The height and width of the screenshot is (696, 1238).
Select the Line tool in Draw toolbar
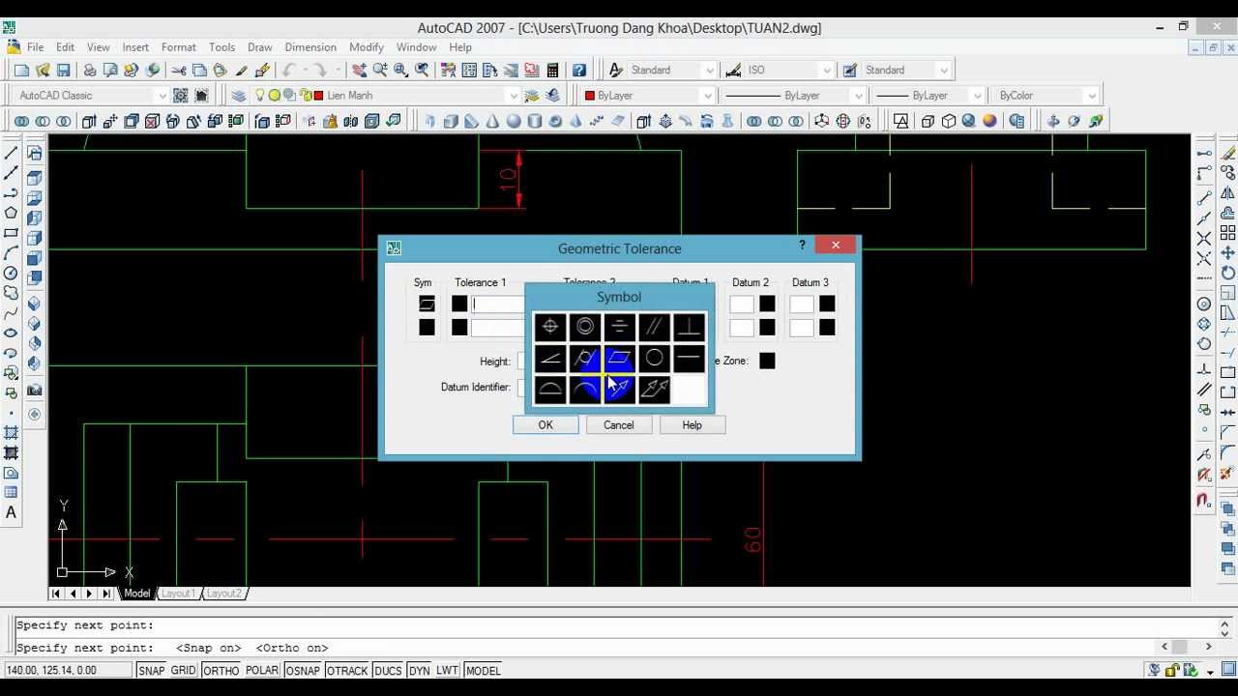11,153
